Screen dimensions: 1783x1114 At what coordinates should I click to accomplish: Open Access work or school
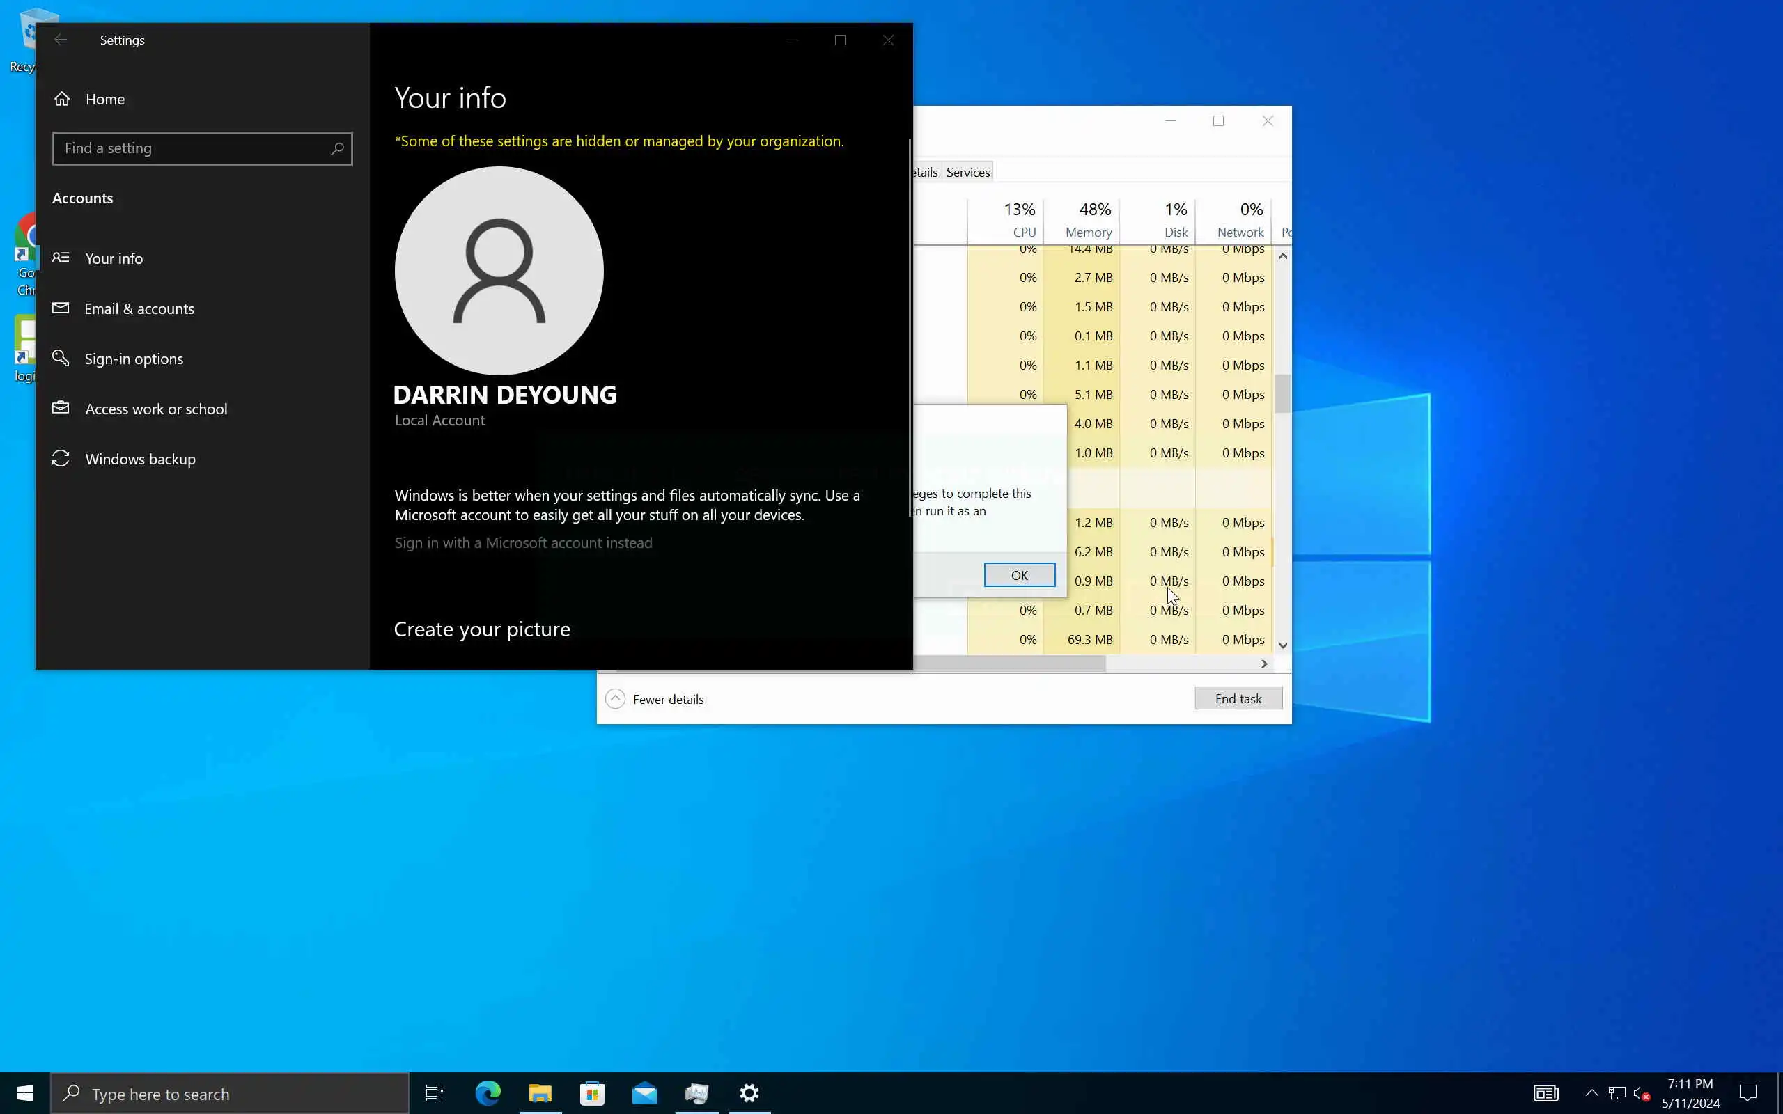click(x=155, y=409)
